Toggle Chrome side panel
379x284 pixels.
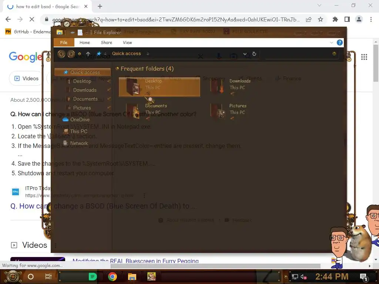point(347,19)
